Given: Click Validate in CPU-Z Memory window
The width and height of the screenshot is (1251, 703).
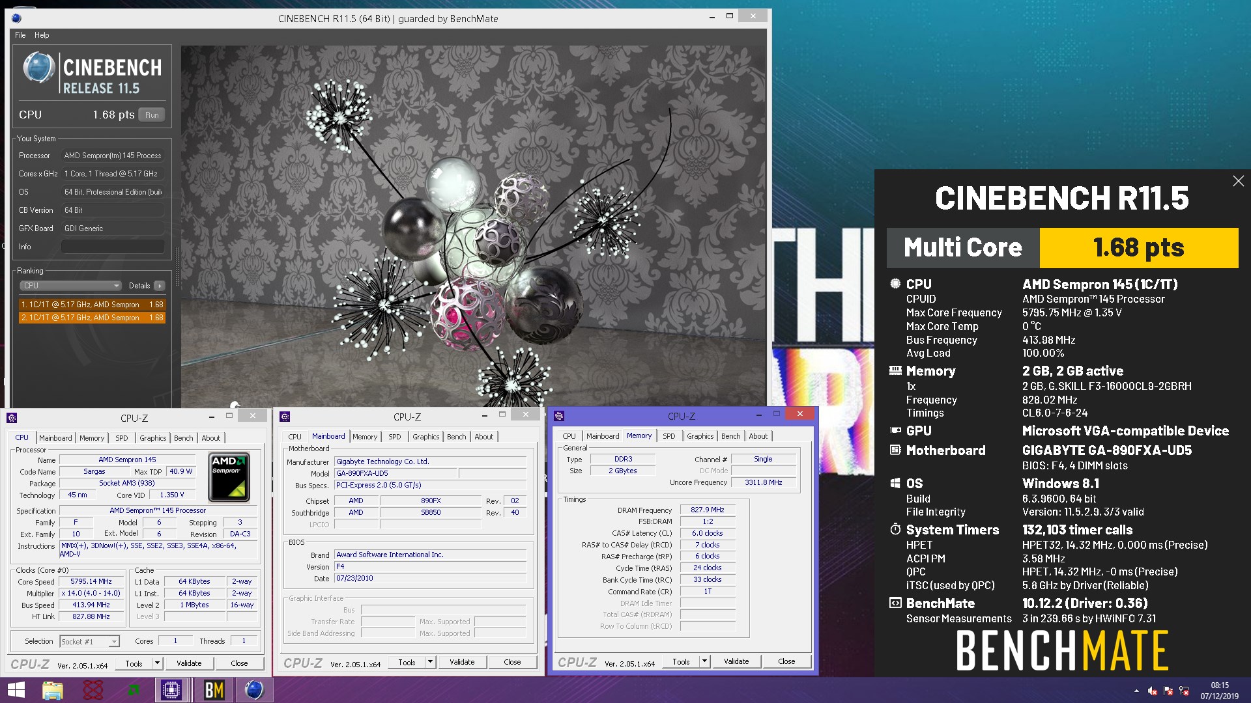Looking at the screenshot, I should [736, 661].
